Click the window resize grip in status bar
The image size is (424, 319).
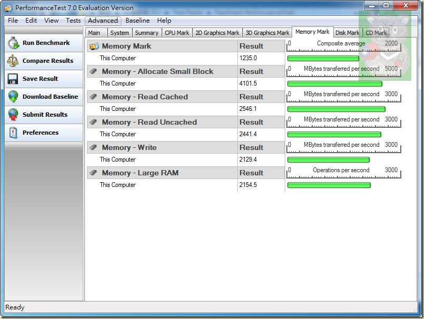[415, 309]
